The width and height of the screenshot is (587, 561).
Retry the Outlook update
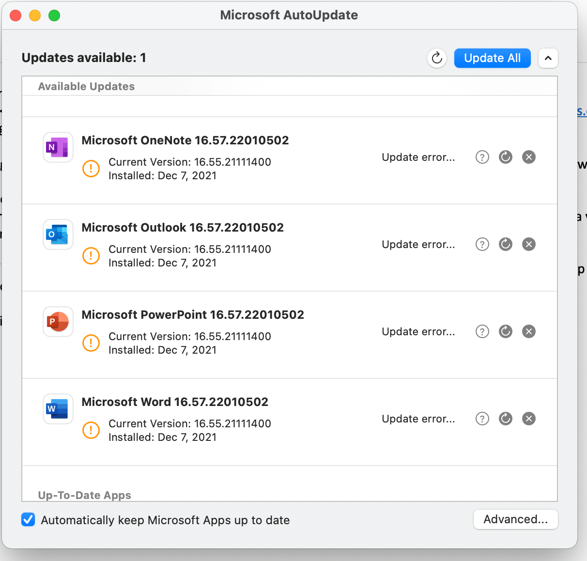click(506, 244)
